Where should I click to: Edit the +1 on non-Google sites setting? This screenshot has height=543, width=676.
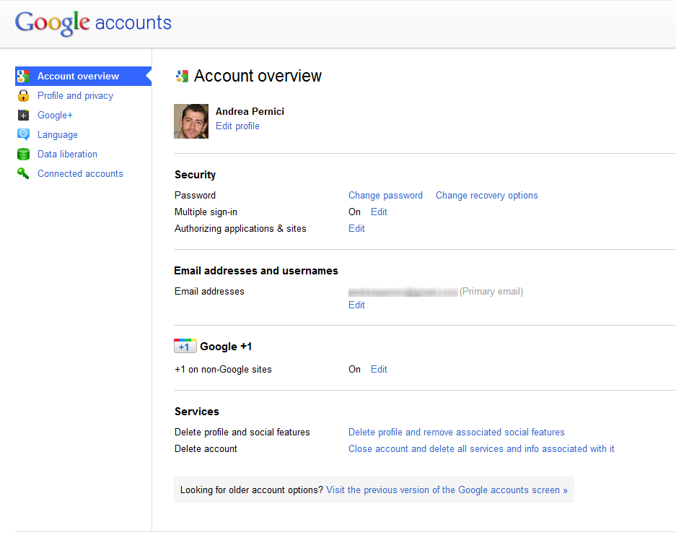pos(379,369)
